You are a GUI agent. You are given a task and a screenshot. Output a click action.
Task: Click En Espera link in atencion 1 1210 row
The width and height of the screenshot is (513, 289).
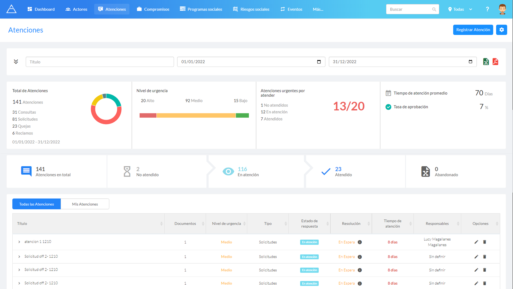point(346,242)
